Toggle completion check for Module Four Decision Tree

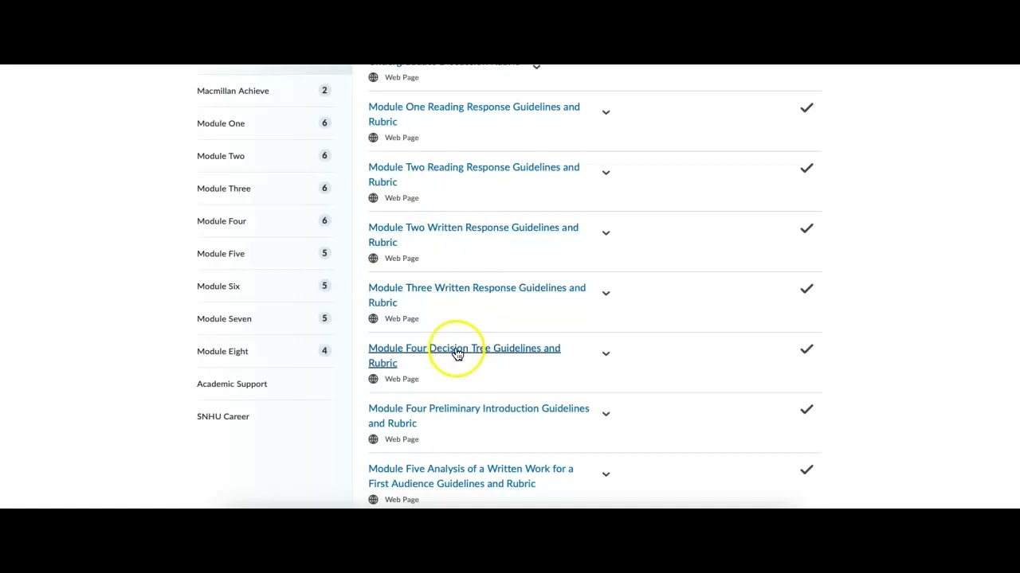(806, 349)
